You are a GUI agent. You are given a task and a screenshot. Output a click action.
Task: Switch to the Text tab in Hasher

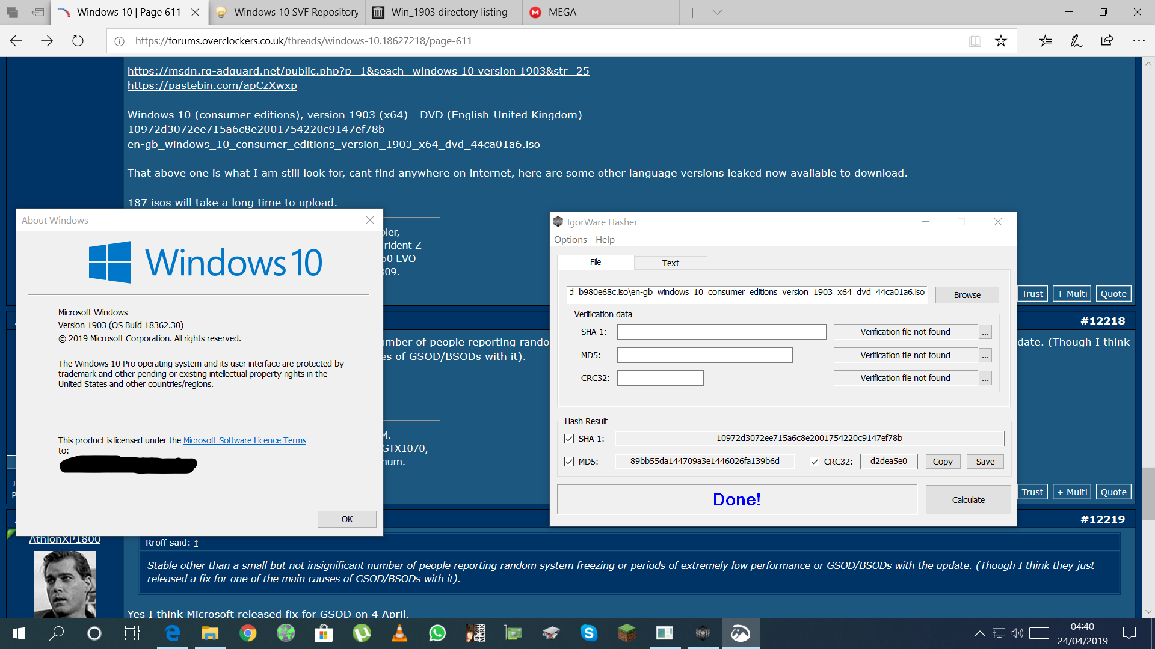(671, 263)
